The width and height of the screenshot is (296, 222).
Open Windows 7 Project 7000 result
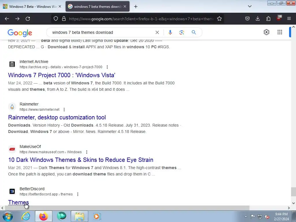[x=62, y=75]
